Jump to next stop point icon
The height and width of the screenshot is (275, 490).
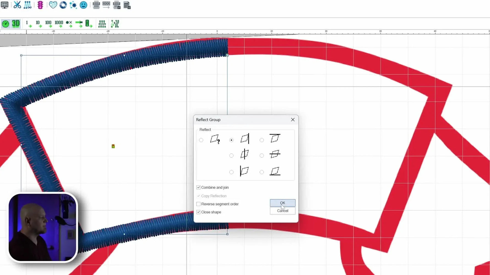[x=69, y=24]
